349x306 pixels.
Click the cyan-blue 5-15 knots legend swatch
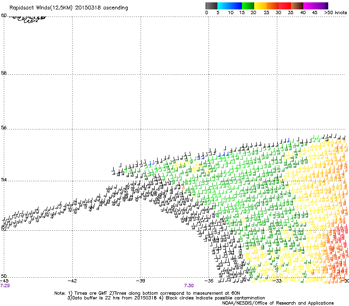[230, 6]
